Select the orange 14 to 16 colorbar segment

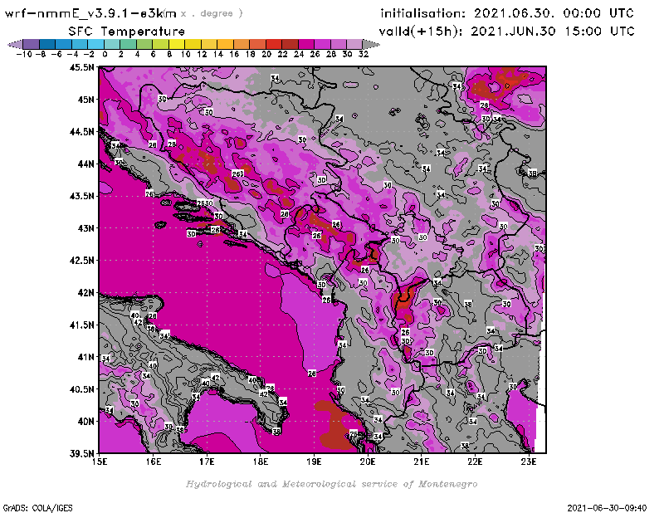tap(225, 44)
